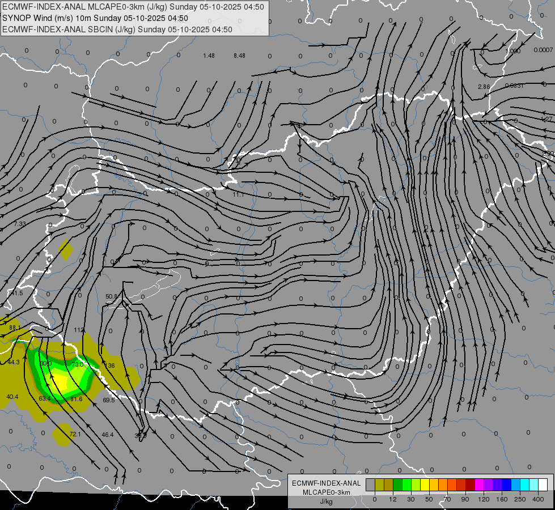Select the pure yellow legend swatch
This screenshot has width=555, height=510.
tap(425, 485)
